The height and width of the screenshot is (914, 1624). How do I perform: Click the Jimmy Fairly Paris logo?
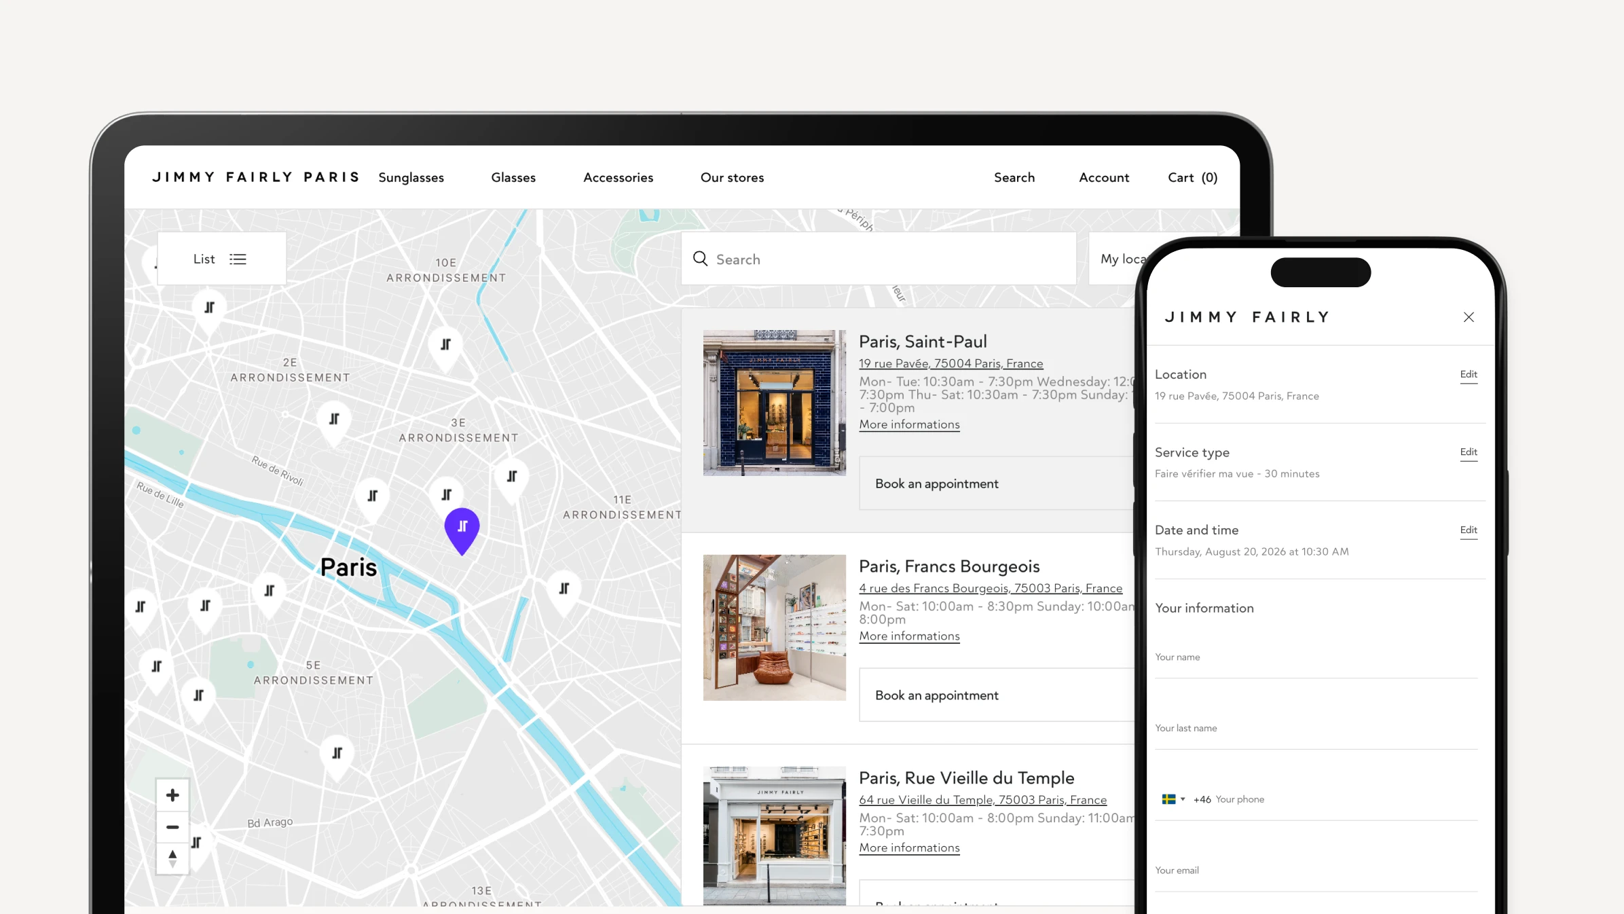click(x=256, y=177)
